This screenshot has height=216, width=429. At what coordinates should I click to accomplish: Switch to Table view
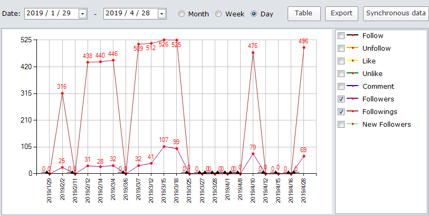point(304,13)
